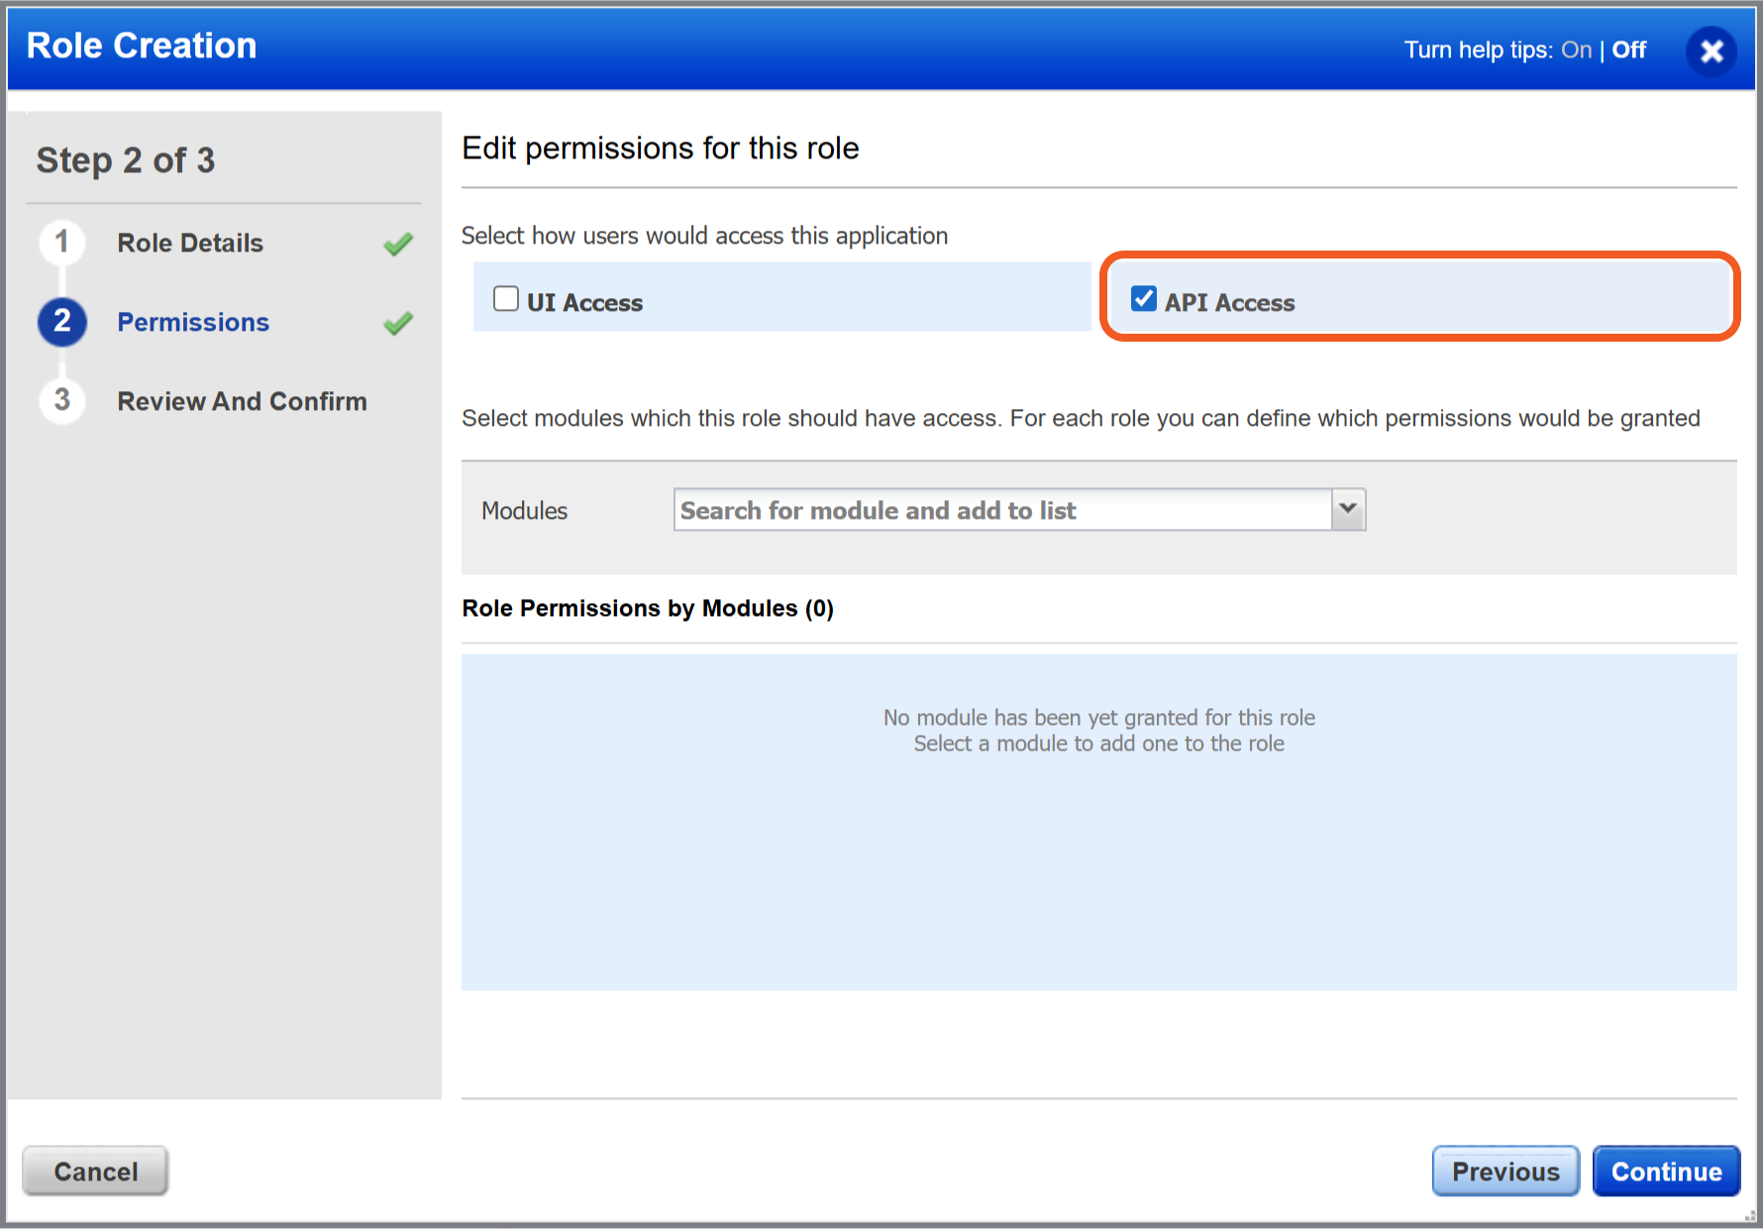Go back with Previous button
Image resolution: width=1763 pixels, height=1229 pixels.
coord(1504,1172)
